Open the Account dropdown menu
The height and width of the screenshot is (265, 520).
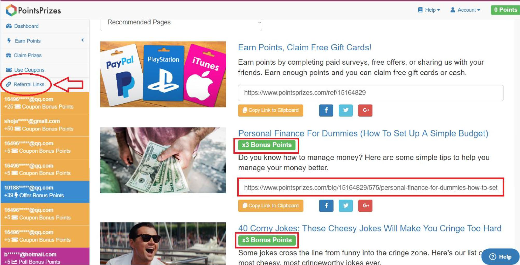pos(465,10)
